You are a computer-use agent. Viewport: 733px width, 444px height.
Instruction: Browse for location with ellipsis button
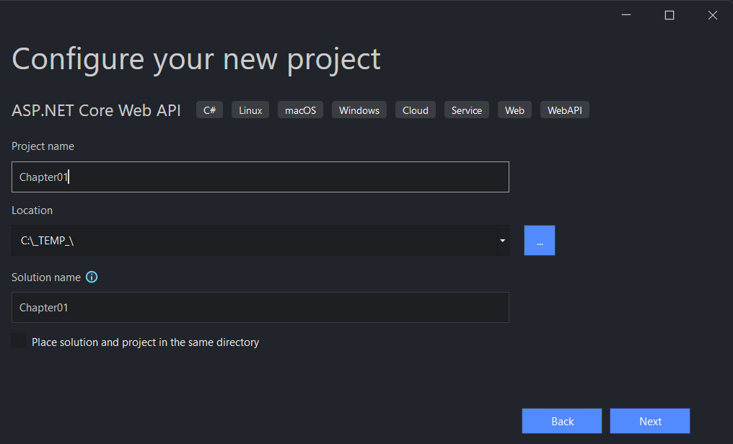(540, 241)
